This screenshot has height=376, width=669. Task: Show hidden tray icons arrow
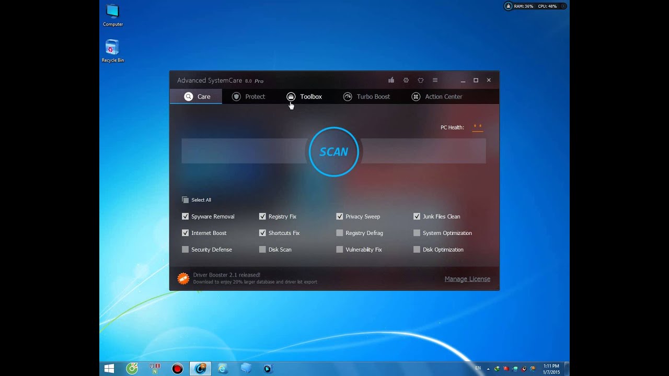(x=488, y=369)
